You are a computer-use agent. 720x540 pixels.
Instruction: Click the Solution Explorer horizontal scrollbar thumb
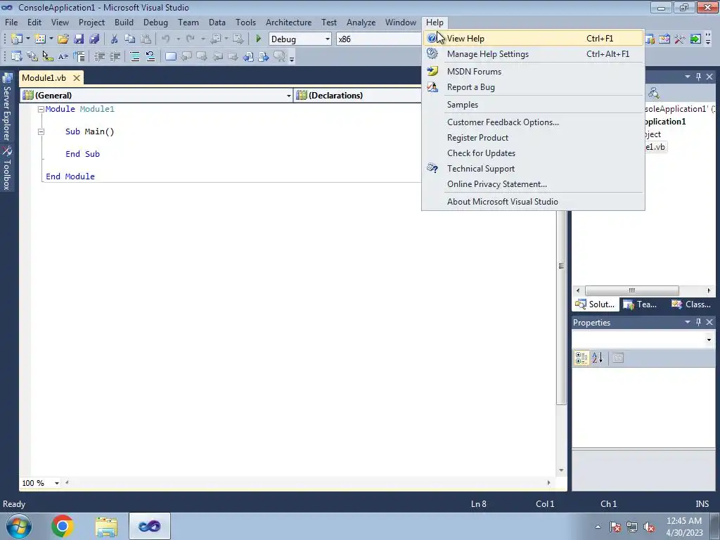click(631, 290)
